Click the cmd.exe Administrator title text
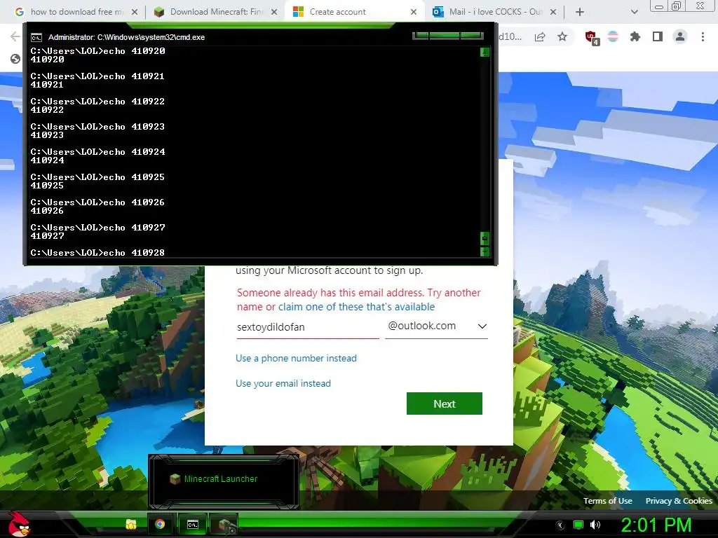 pyautogui.click(x=126, y=38)
